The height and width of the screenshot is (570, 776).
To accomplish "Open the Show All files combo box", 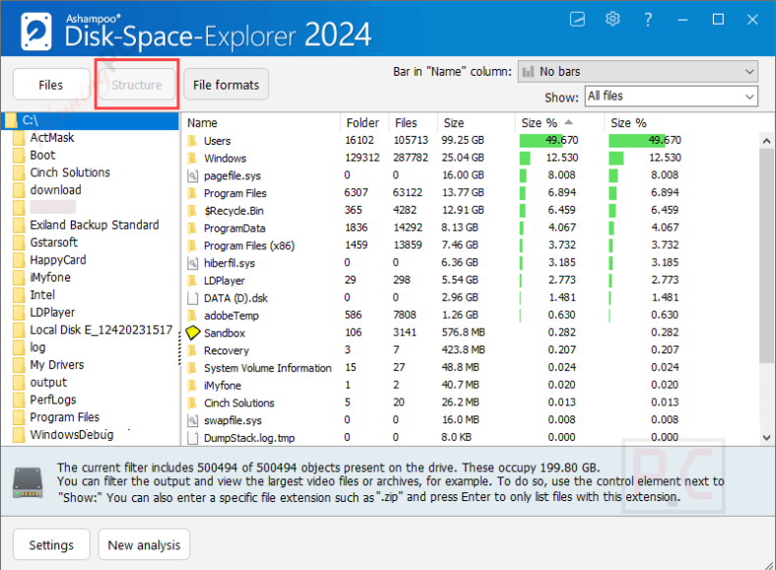I will pos(671,96).
